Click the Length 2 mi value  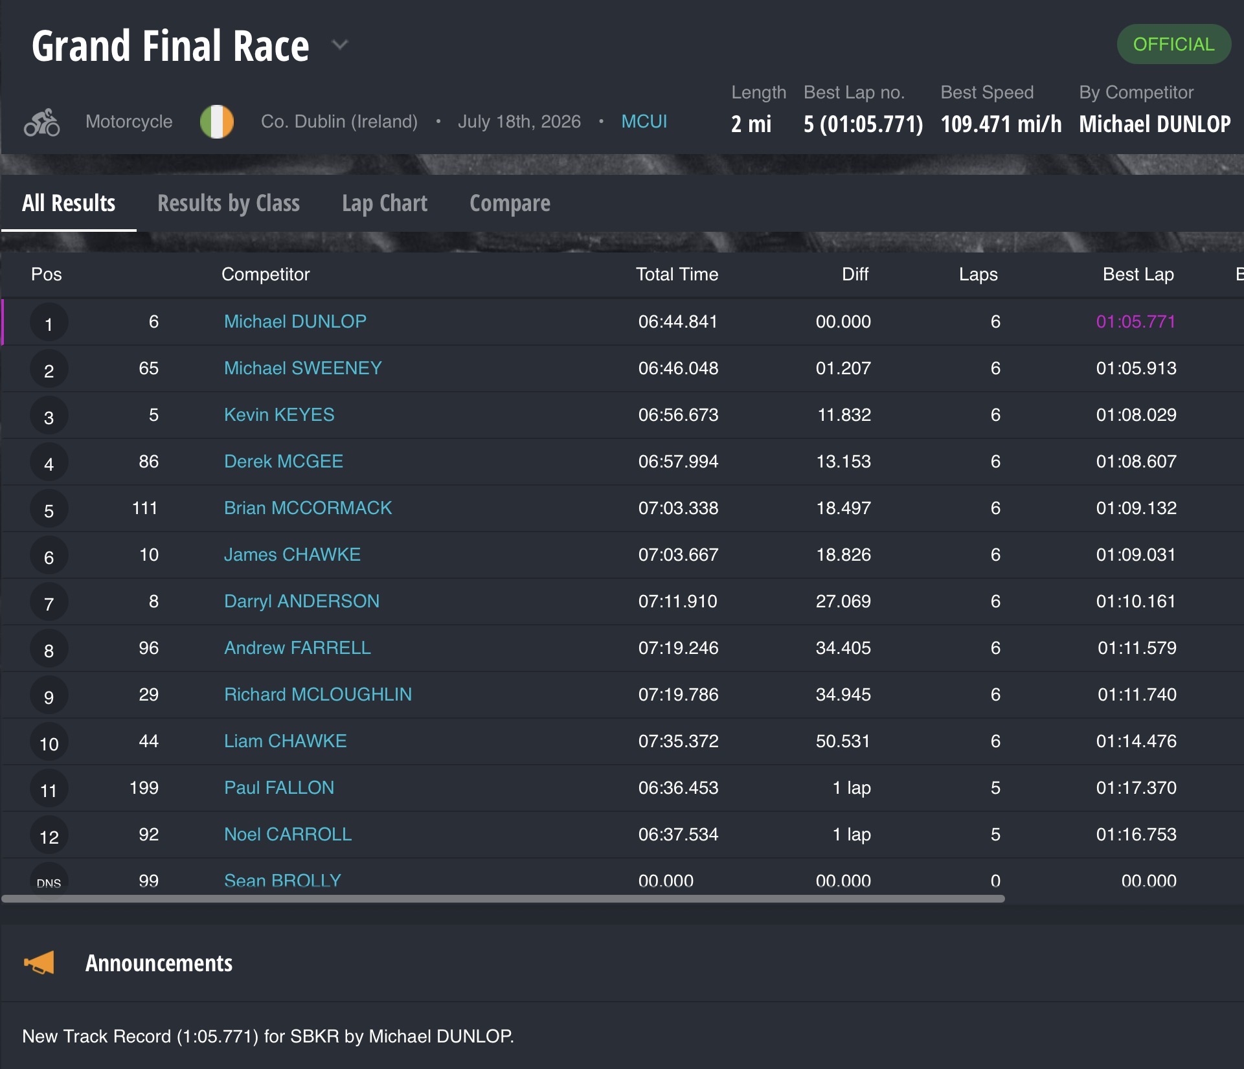(751, 123)
